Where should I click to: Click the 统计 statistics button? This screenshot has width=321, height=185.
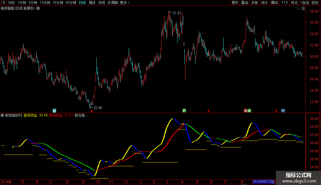264,3
